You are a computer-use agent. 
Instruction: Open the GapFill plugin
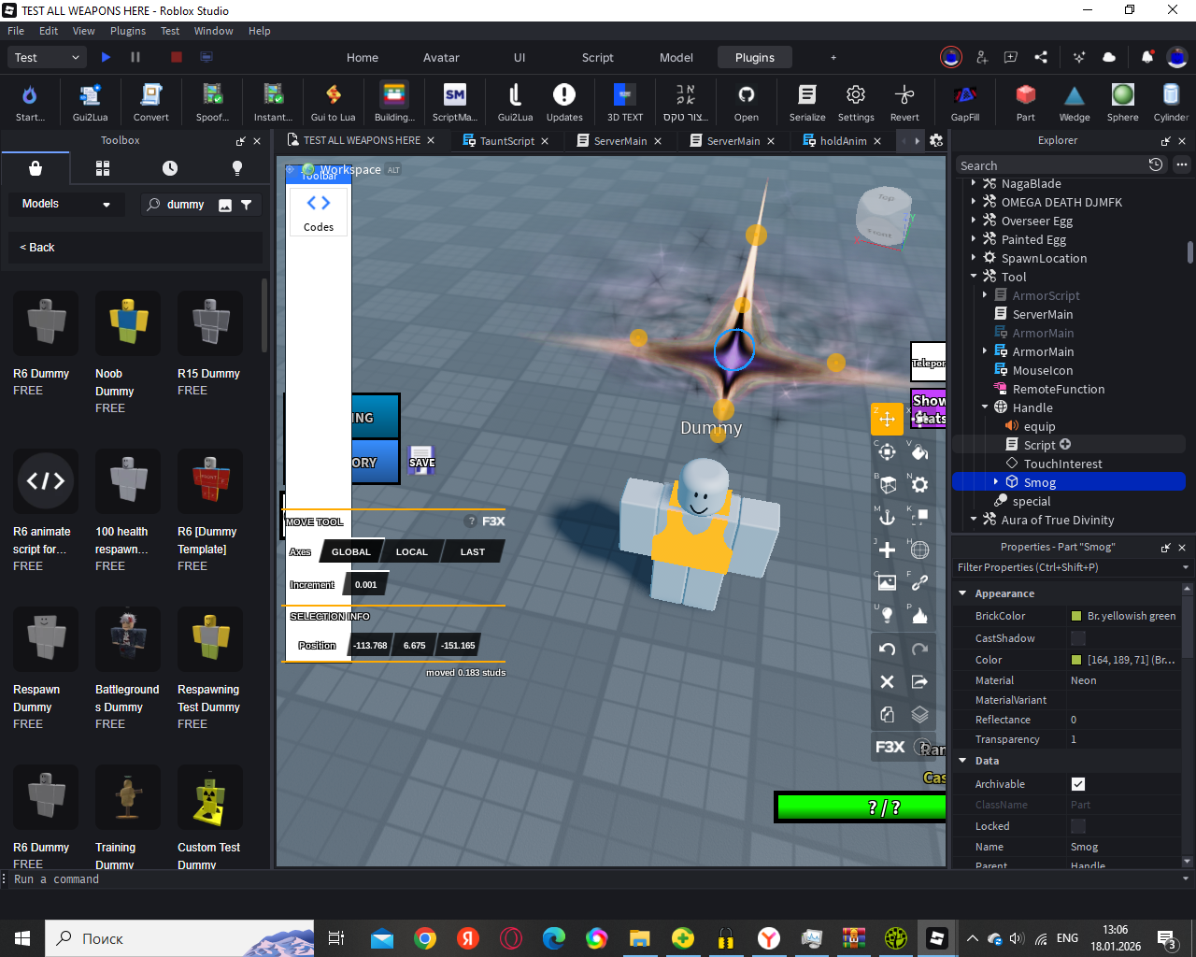click(965, 102)
